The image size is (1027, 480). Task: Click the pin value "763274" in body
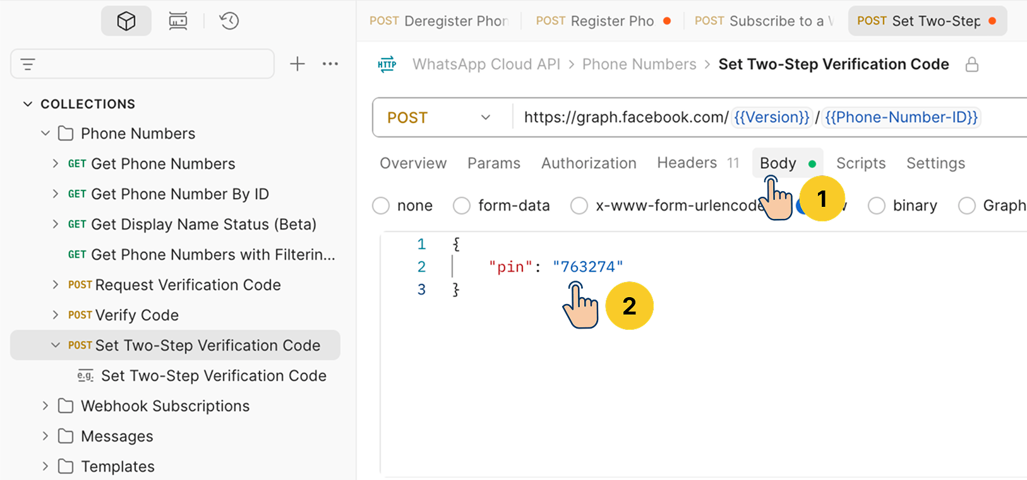(588, 267)
